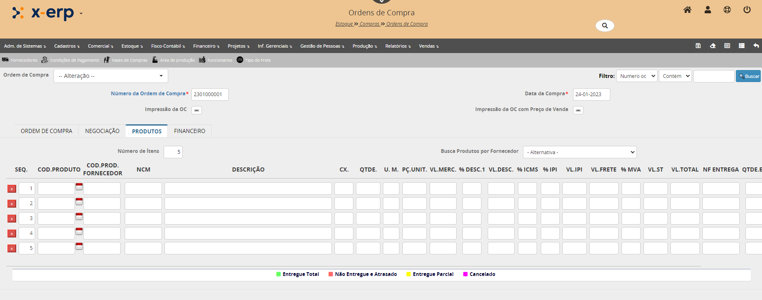Log out using the power icon
This screenshot has width=762, height=300.
(x=747, y=10)
